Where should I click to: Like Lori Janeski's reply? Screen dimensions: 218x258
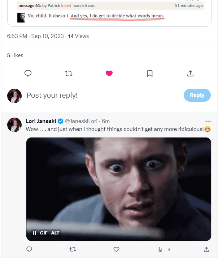(116, 249)
